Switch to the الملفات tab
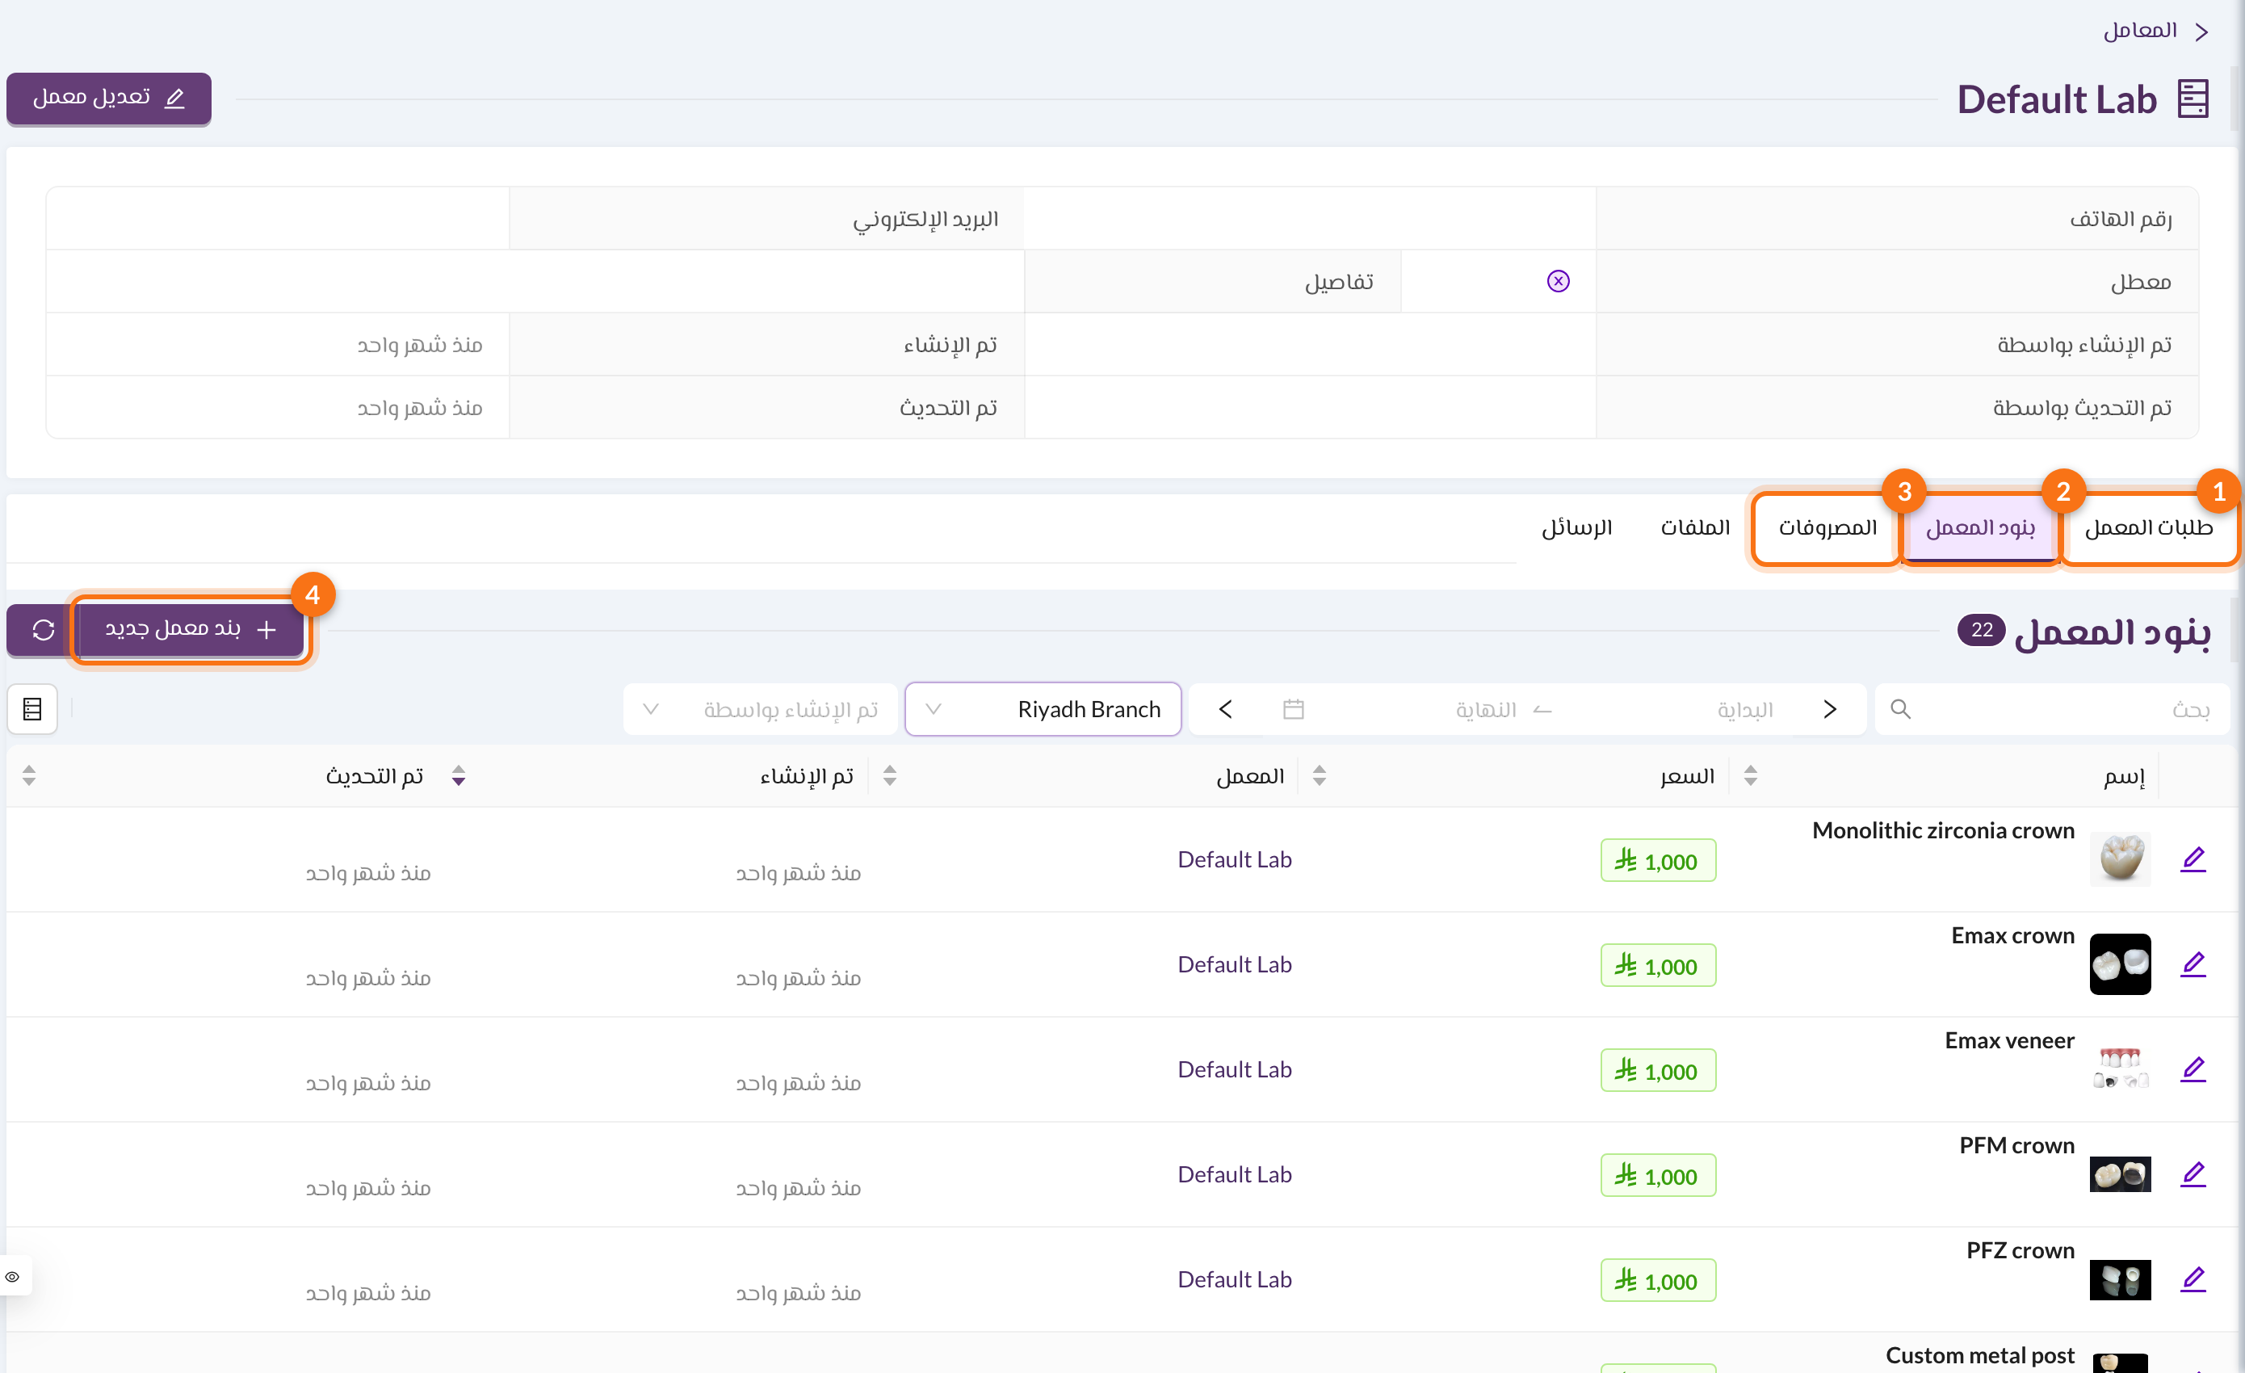This screenshot has height=1373, width=2245. tap(1695, 527)
